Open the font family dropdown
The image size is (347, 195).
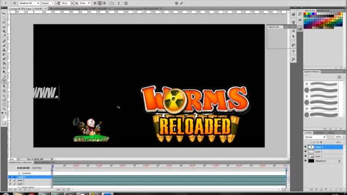pyautogui.click(x=29, y=3)
